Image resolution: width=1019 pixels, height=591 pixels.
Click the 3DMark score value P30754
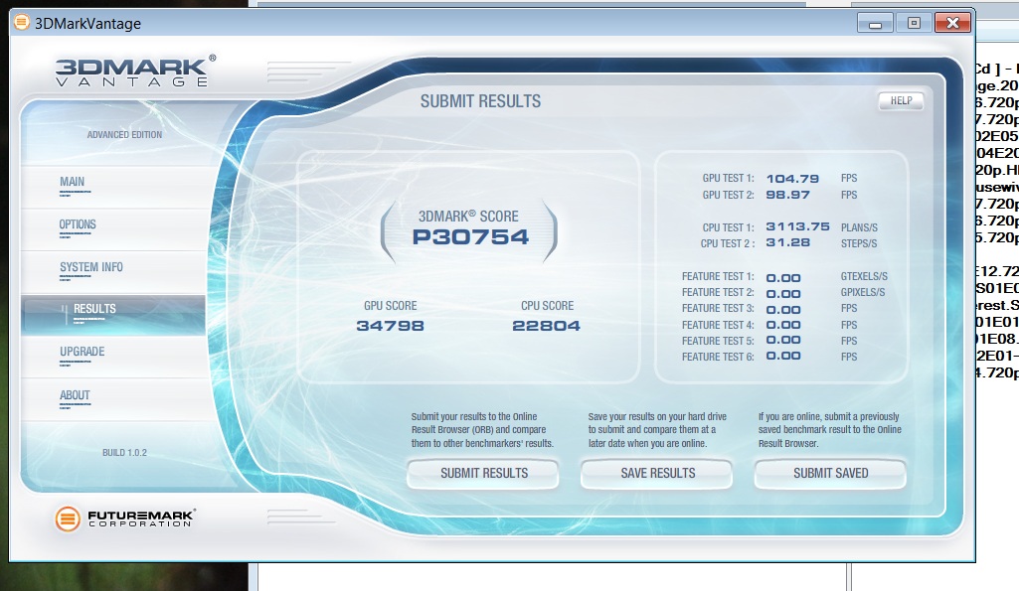pyautogui.click(x=470, y=237)
